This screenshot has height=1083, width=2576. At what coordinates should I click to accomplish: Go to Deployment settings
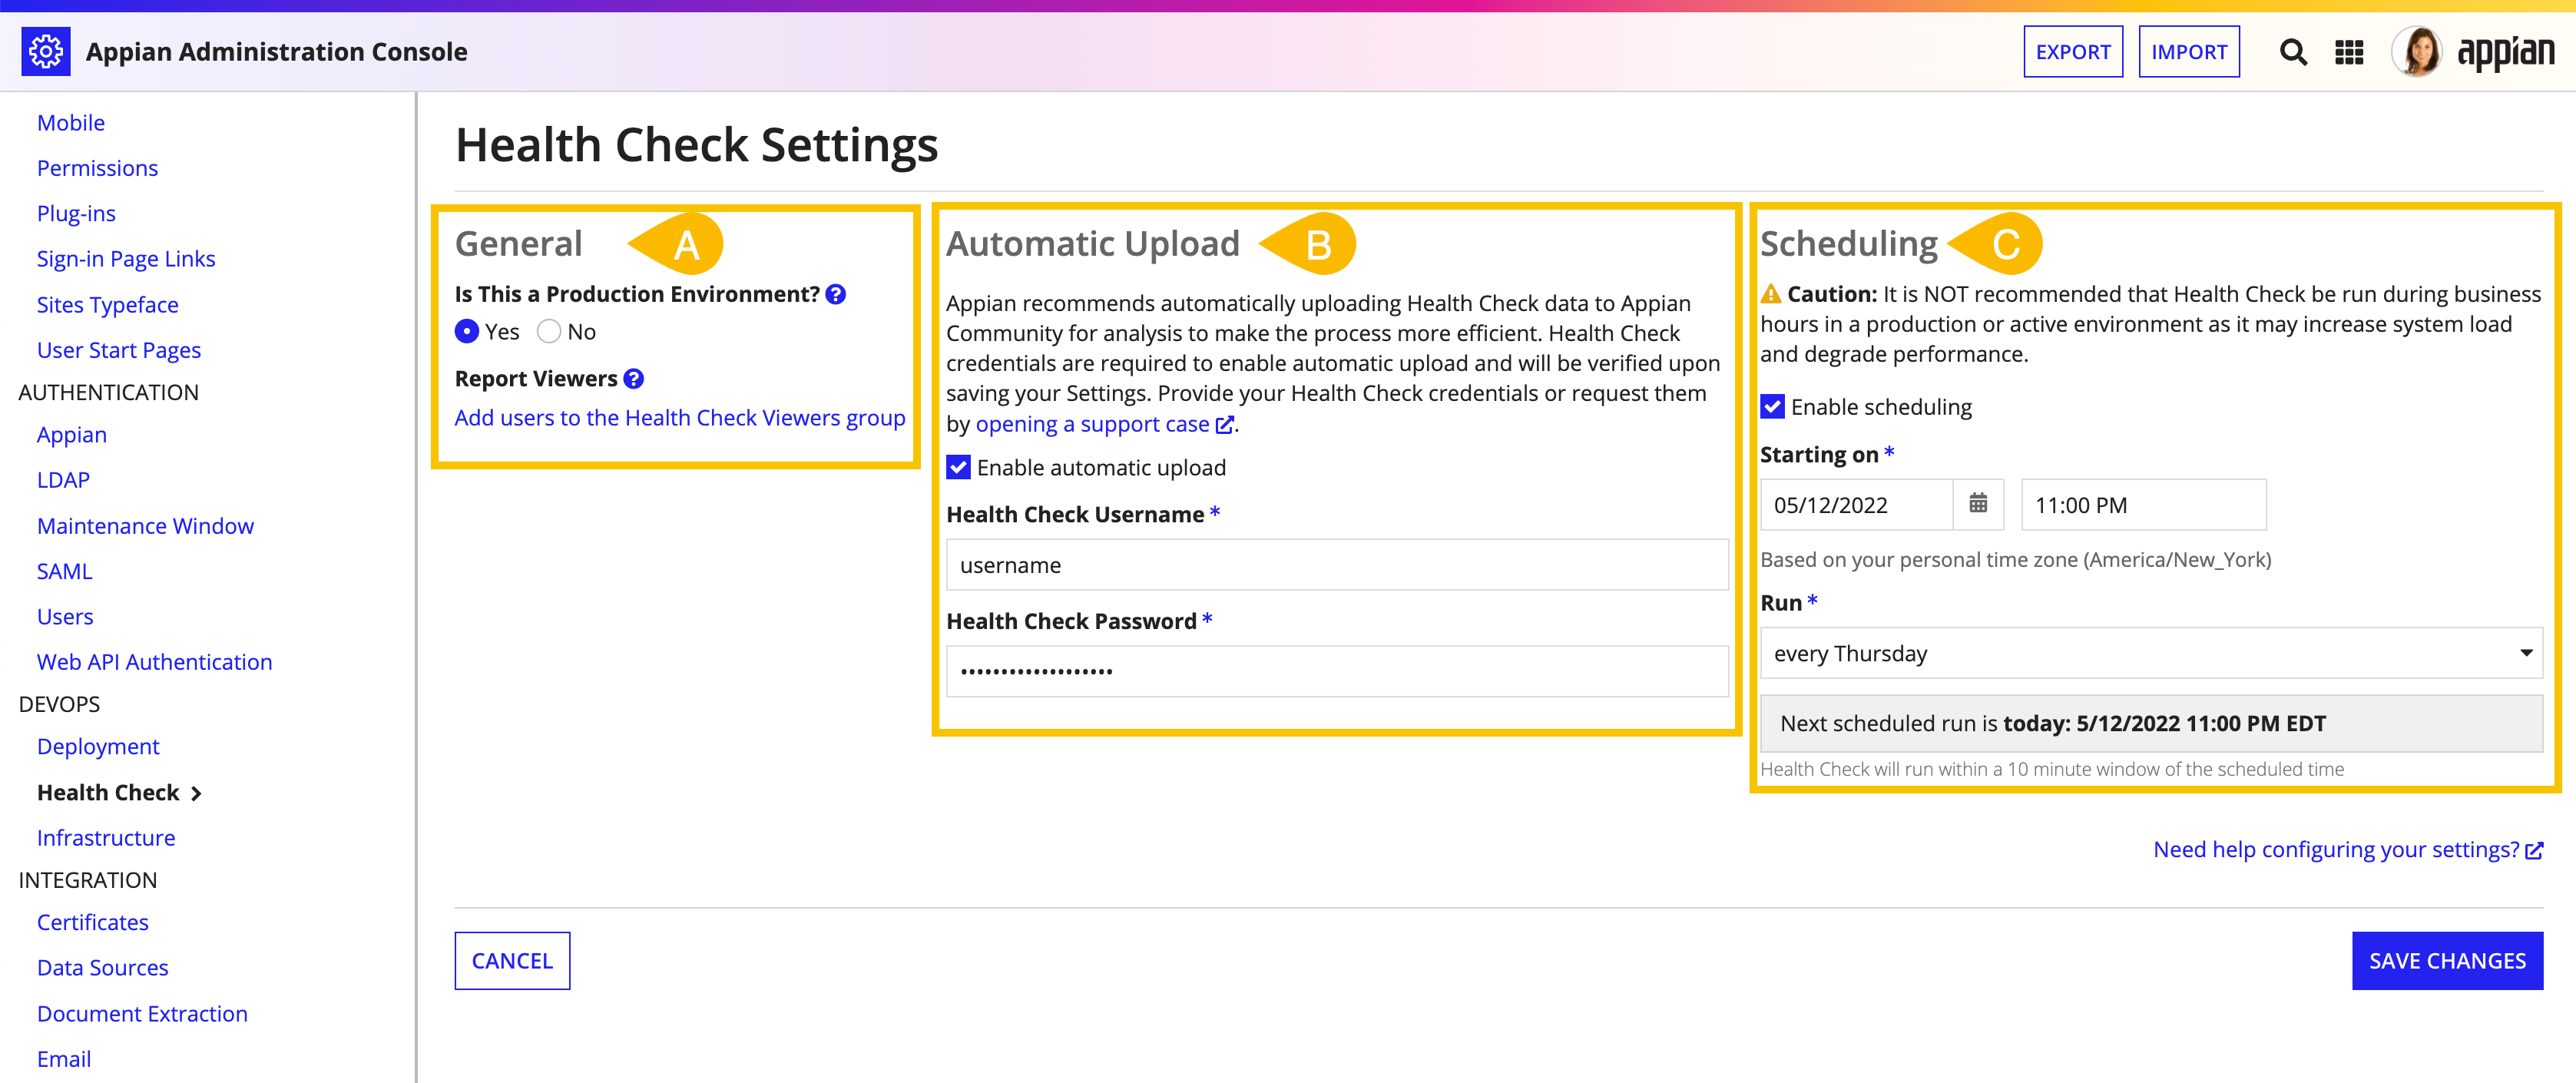[98, 747]
